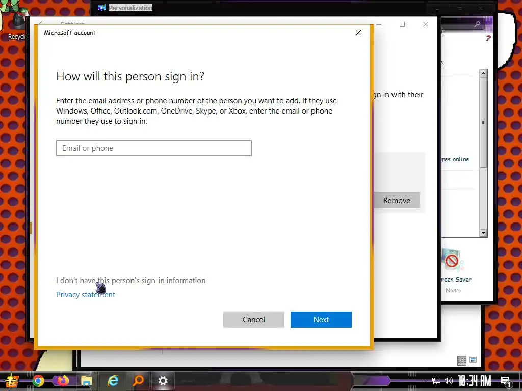Click the 10:34 AM clock
The height and width of the screenshot is (391, 522).
click(x=475, y=381)
